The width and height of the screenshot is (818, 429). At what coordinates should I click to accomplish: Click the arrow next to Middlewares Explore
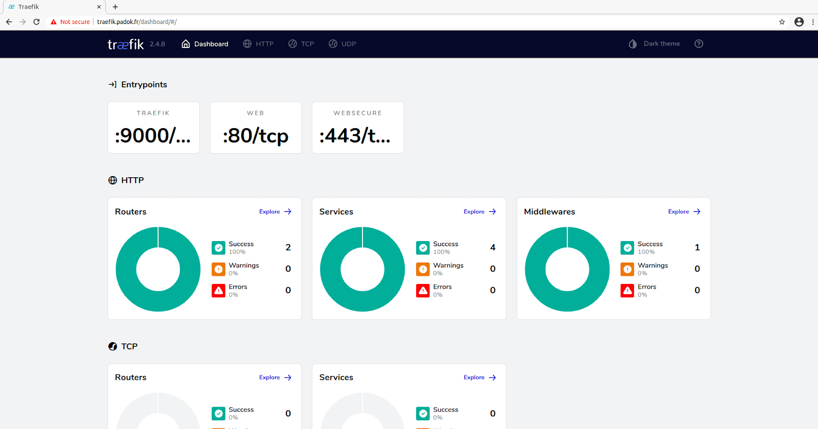click(697, 211)
